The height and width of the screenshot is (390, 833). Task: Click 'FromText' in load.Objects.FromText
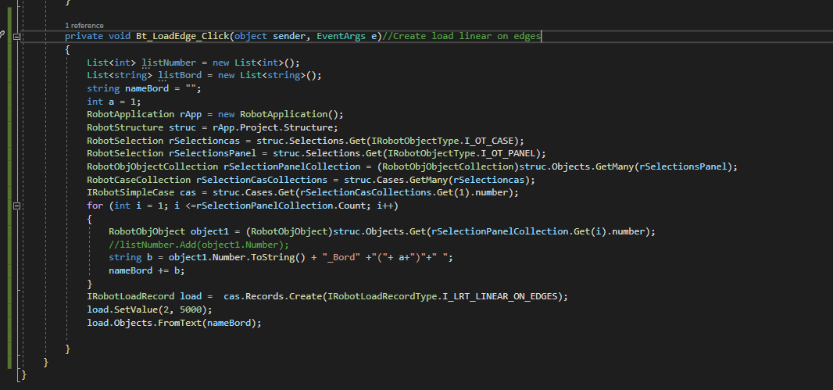[x=180, y=323]
